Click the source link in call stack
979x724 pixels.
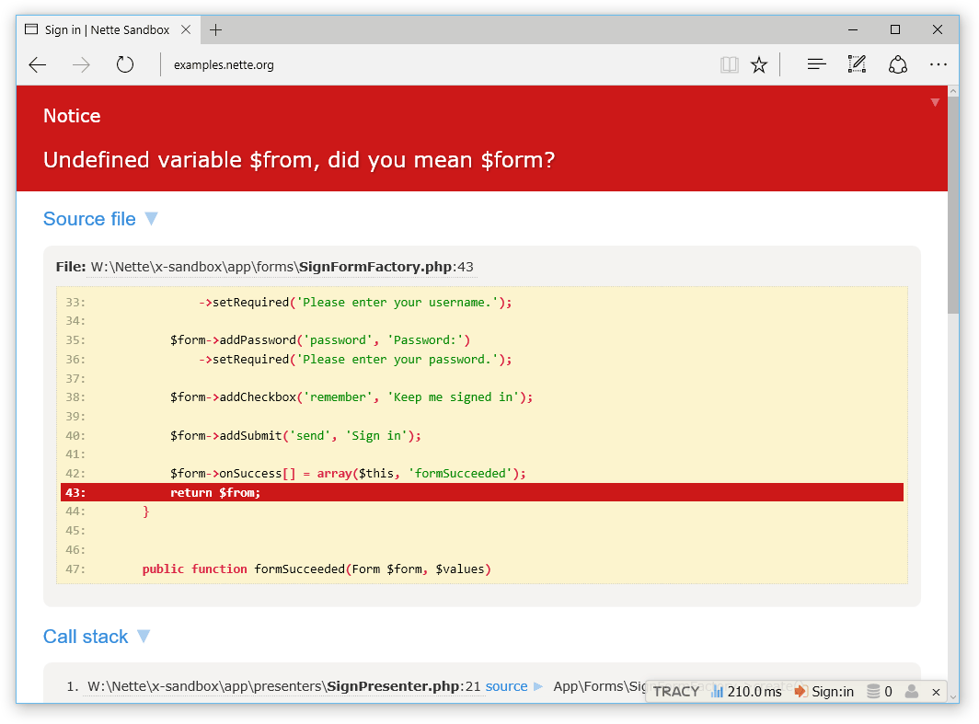tap(506, 686)
